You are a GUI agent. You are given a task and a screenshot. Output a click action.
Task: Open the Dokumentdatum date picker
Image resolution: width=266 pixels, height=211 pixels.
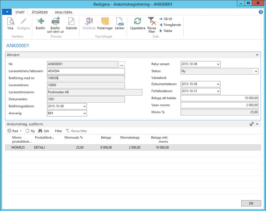(x=218, y=84)
